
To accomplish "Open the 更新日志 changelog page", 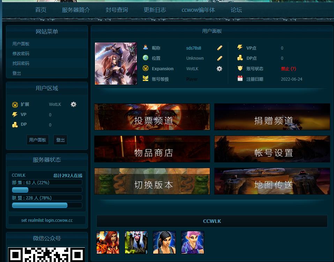I will [x=155, y=10].
